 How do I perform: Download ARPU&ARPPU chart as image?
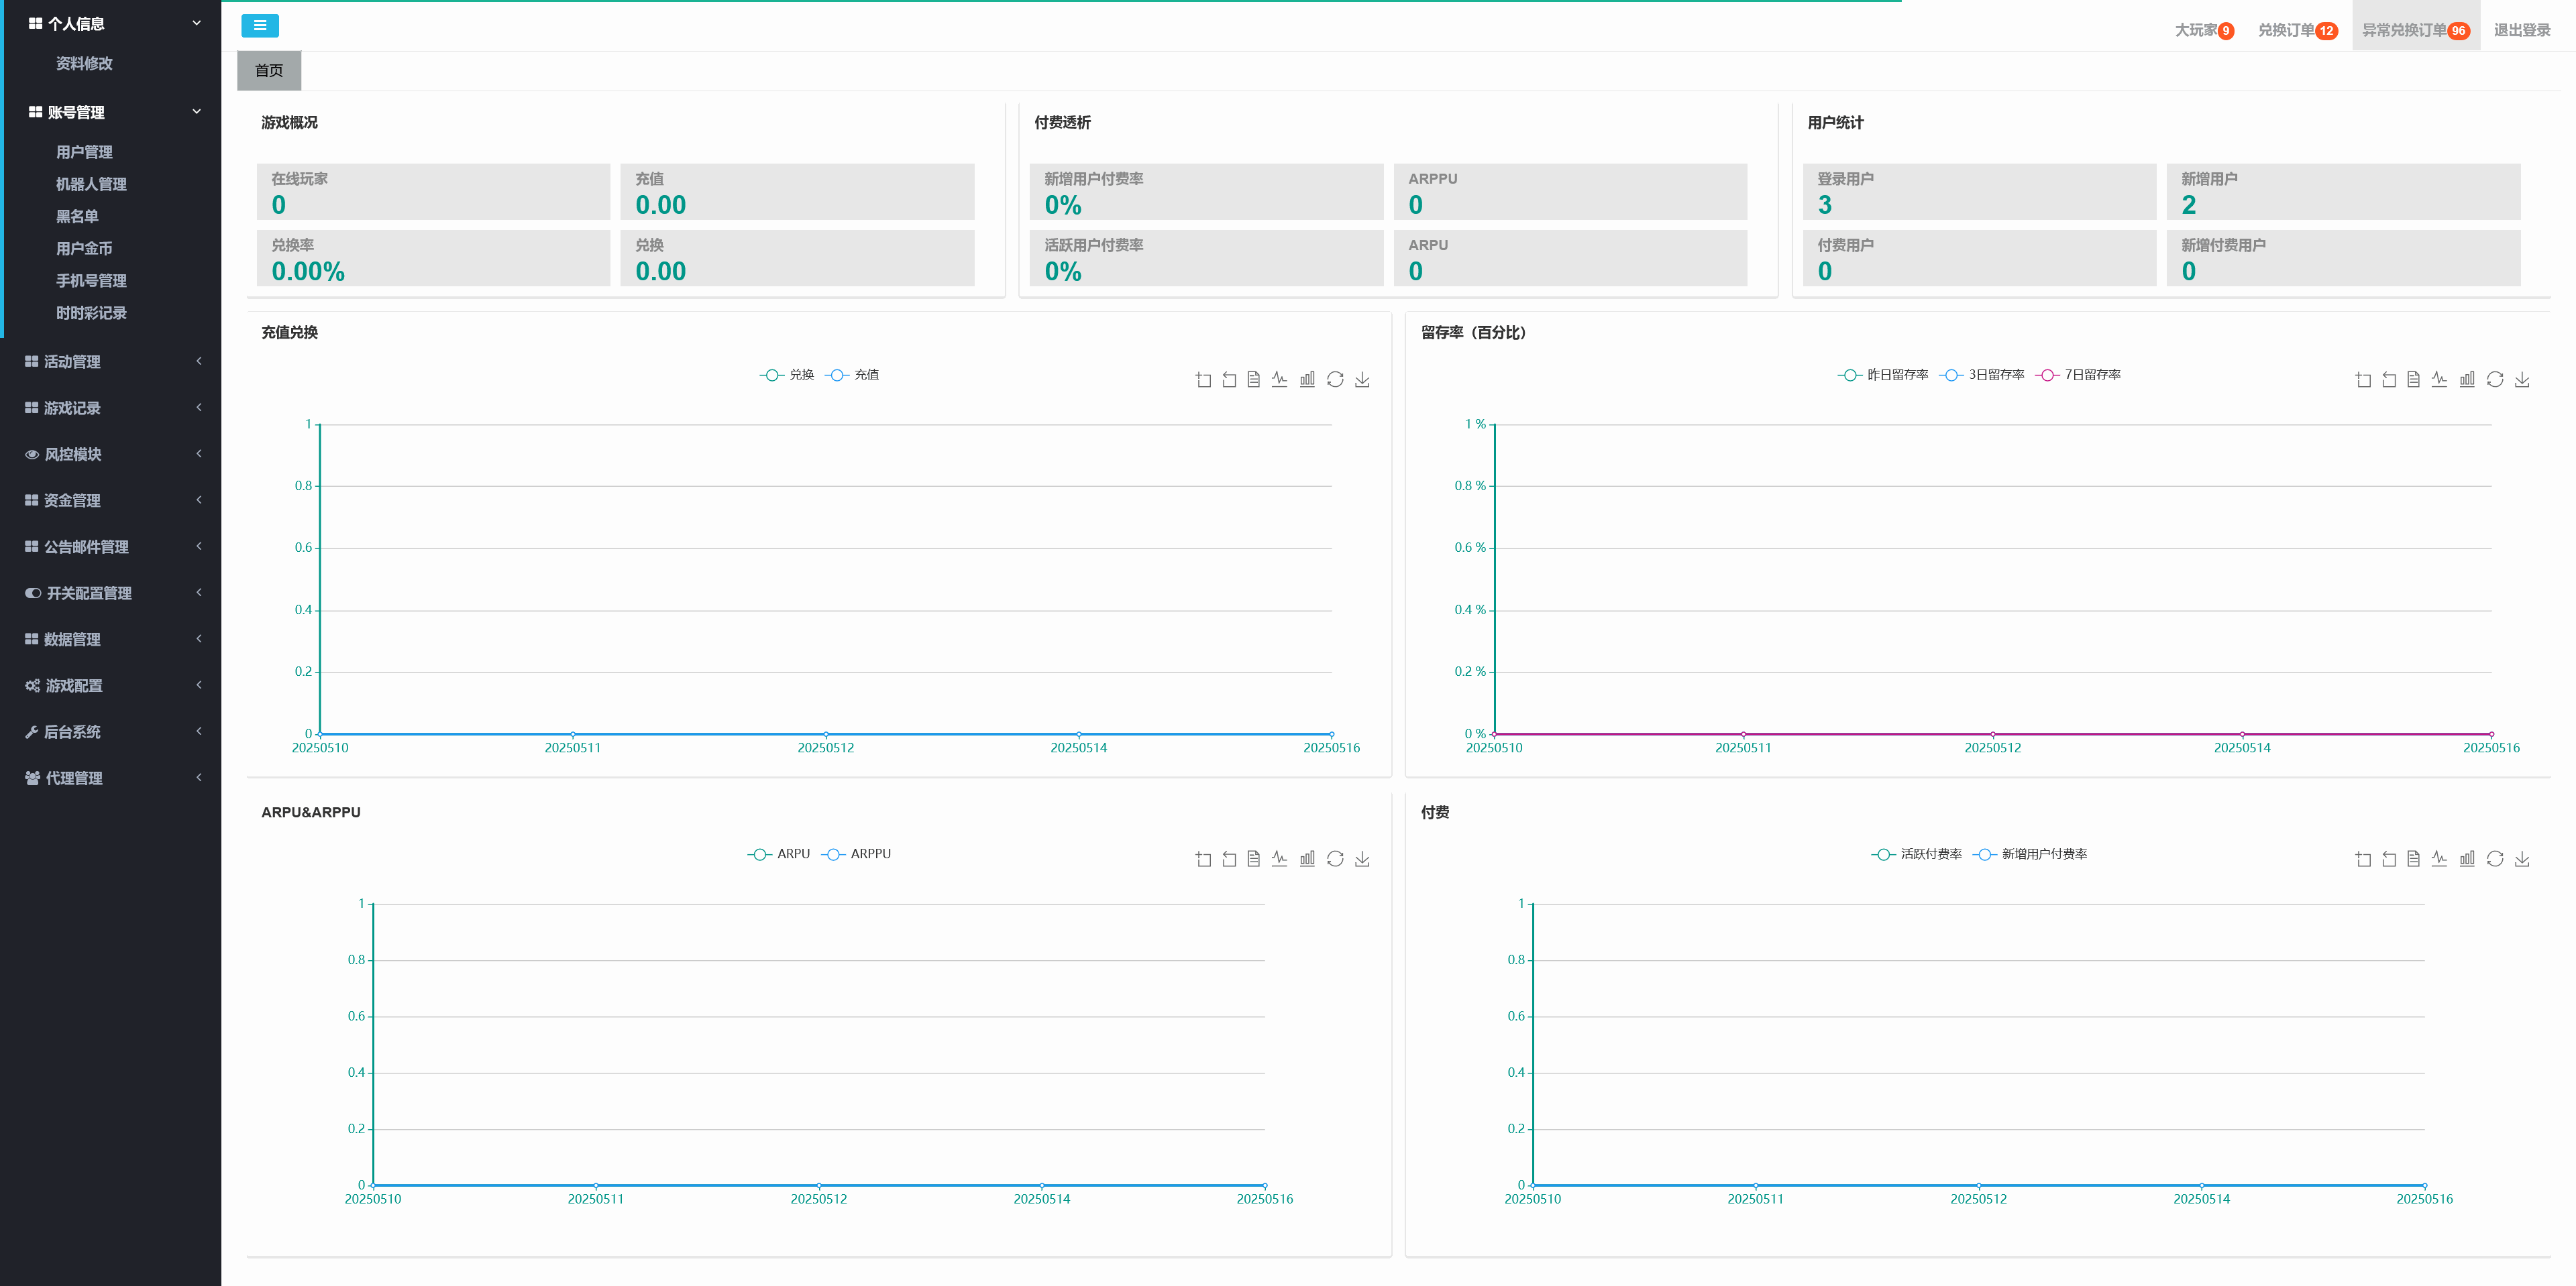click(1362, 860)
